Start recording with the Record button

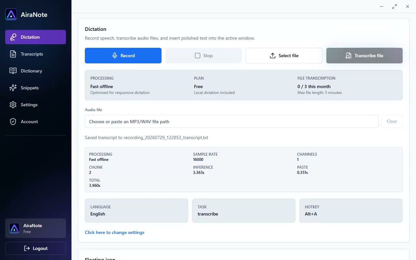point(123,56)
